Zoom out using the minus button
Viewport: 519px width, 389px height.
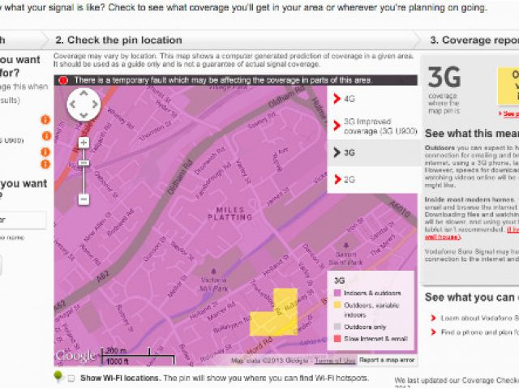[84, 199]
